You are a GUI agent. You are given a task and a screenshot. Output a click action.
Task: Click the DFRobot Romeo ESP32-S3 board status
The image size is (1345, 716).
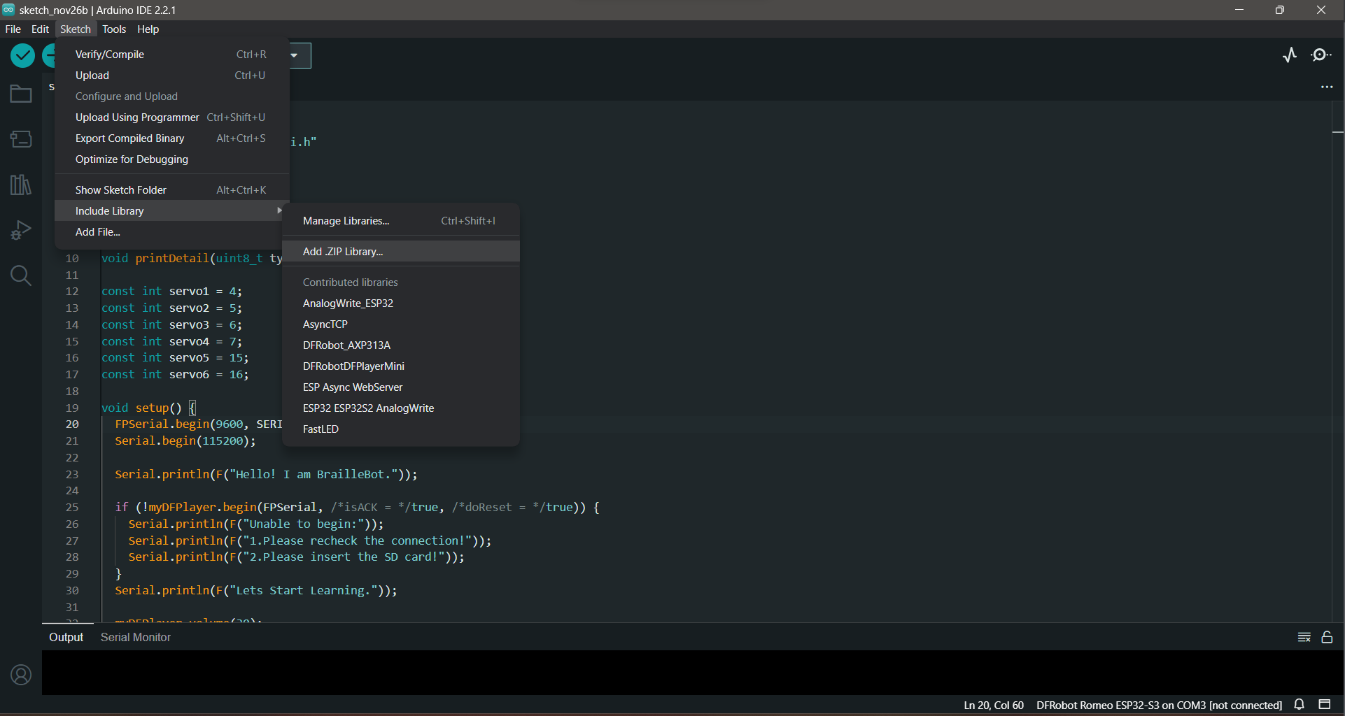1159,705
